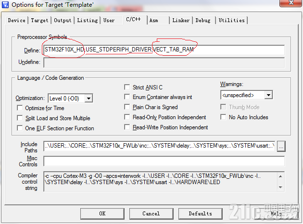Image resolution: width=303 pixels, height=224 pixels.
Task: Open the Debug tab
Action: [x=203, y=20]
